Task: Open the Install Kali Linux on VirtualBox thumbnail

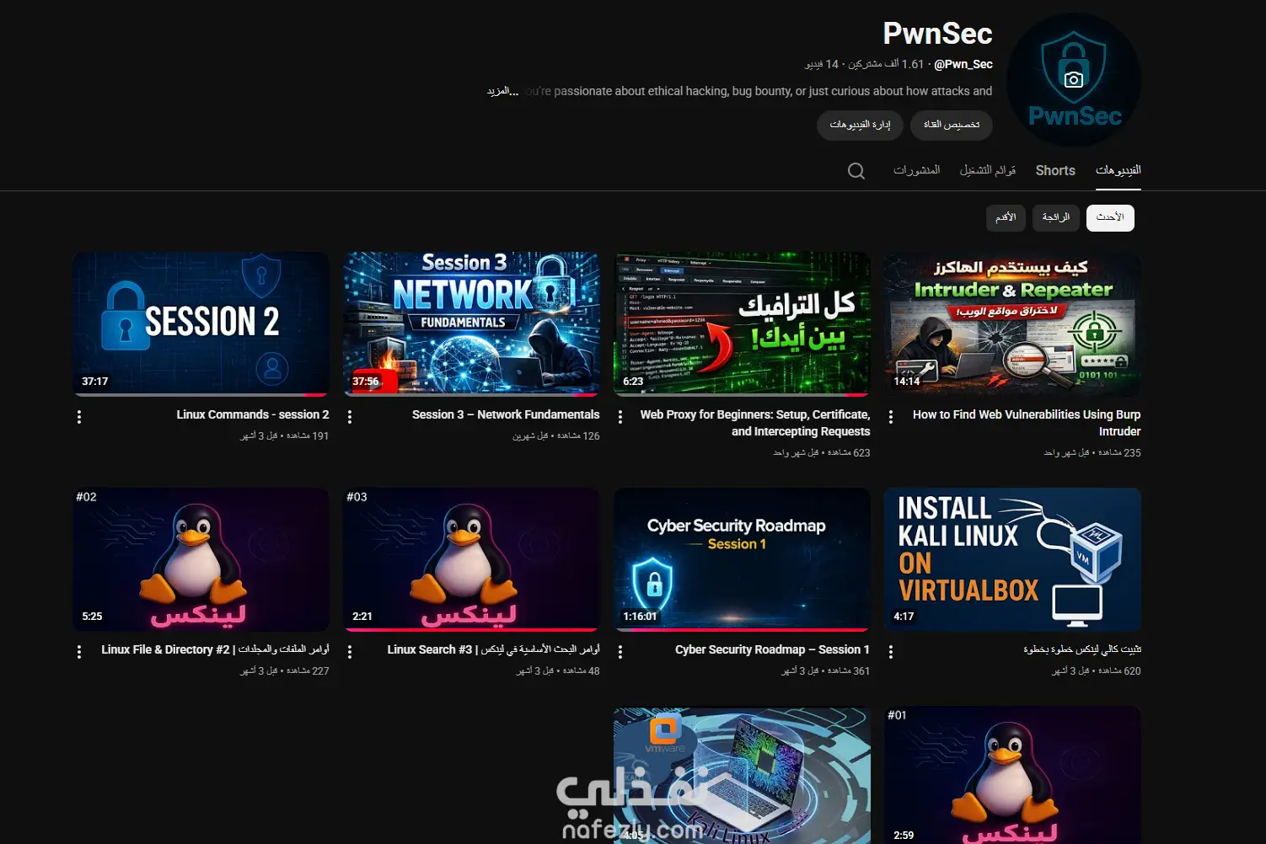Action: click(1012, 559)
